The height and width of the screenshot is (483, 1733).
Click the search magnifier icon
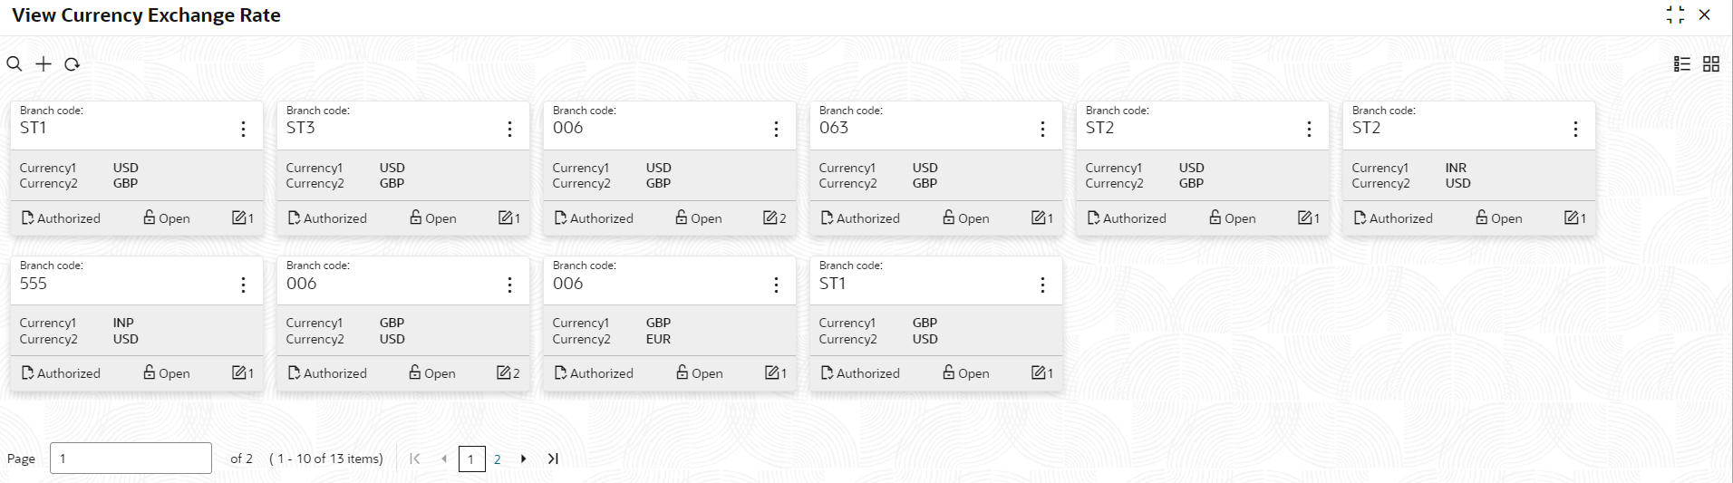point(15,64)
